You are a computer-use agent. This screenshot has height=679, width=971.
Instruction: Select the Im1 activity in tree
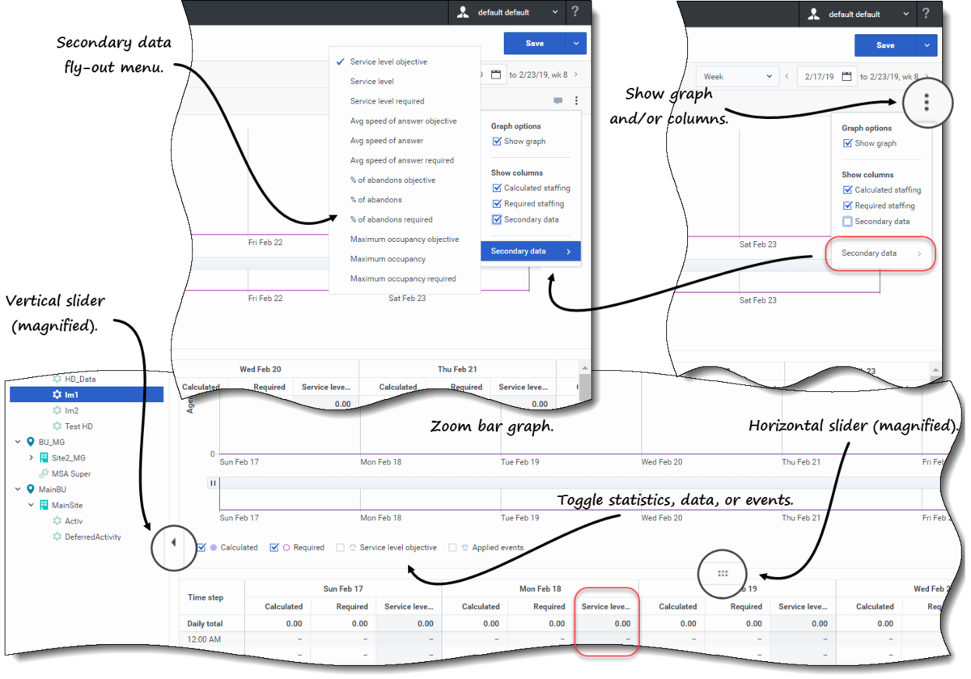click(x=87, y=395)
